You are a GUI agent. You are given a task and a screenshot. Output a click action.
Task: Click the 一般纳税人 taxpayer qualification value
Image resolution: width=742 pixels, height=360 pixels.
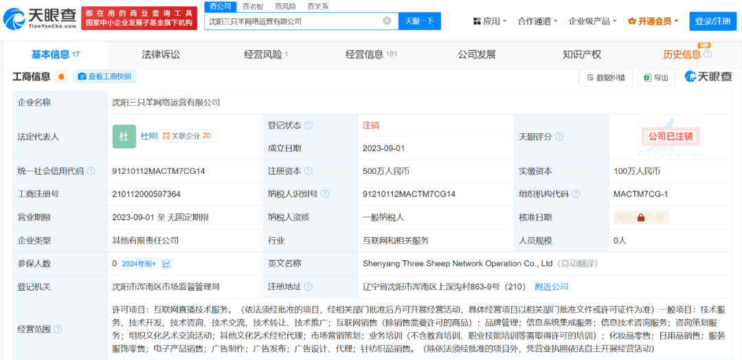[x=383, y=218]
